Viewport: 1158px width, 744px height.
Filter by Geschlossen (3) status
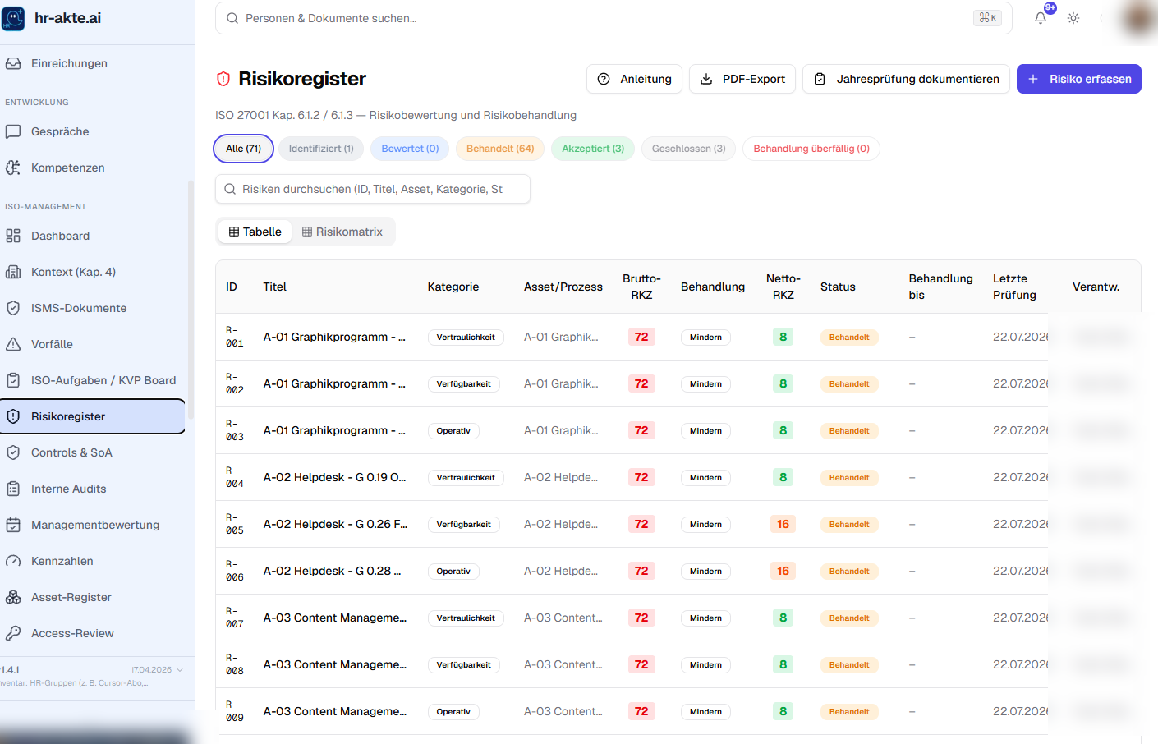[688, 149]
